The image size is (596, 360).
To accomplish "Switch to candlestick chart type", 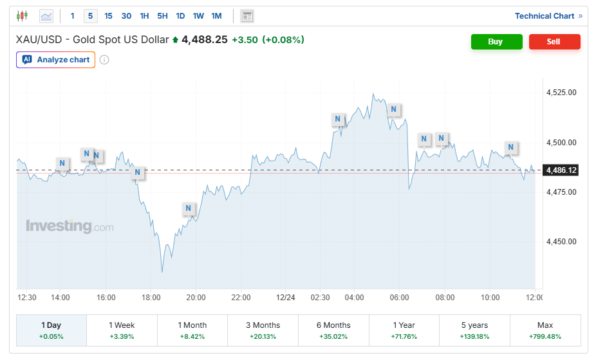I will tap(23, 16).
